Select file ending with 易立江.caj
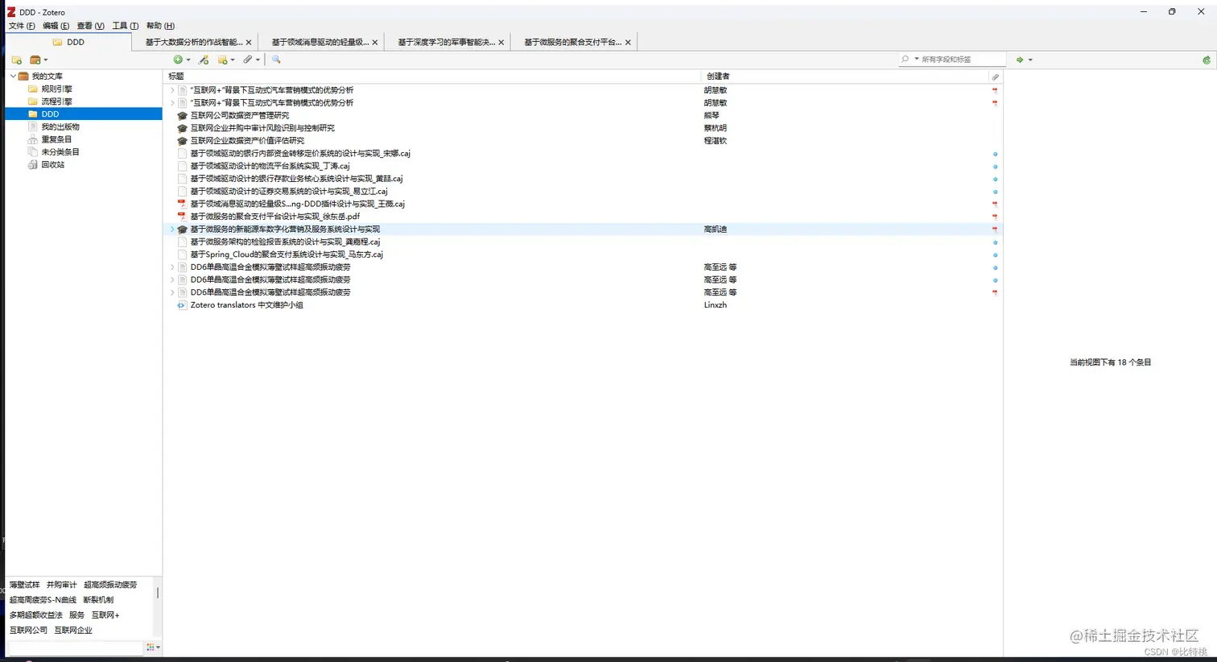This screenshot has height=662, width=1217. [x=289, y=192]
